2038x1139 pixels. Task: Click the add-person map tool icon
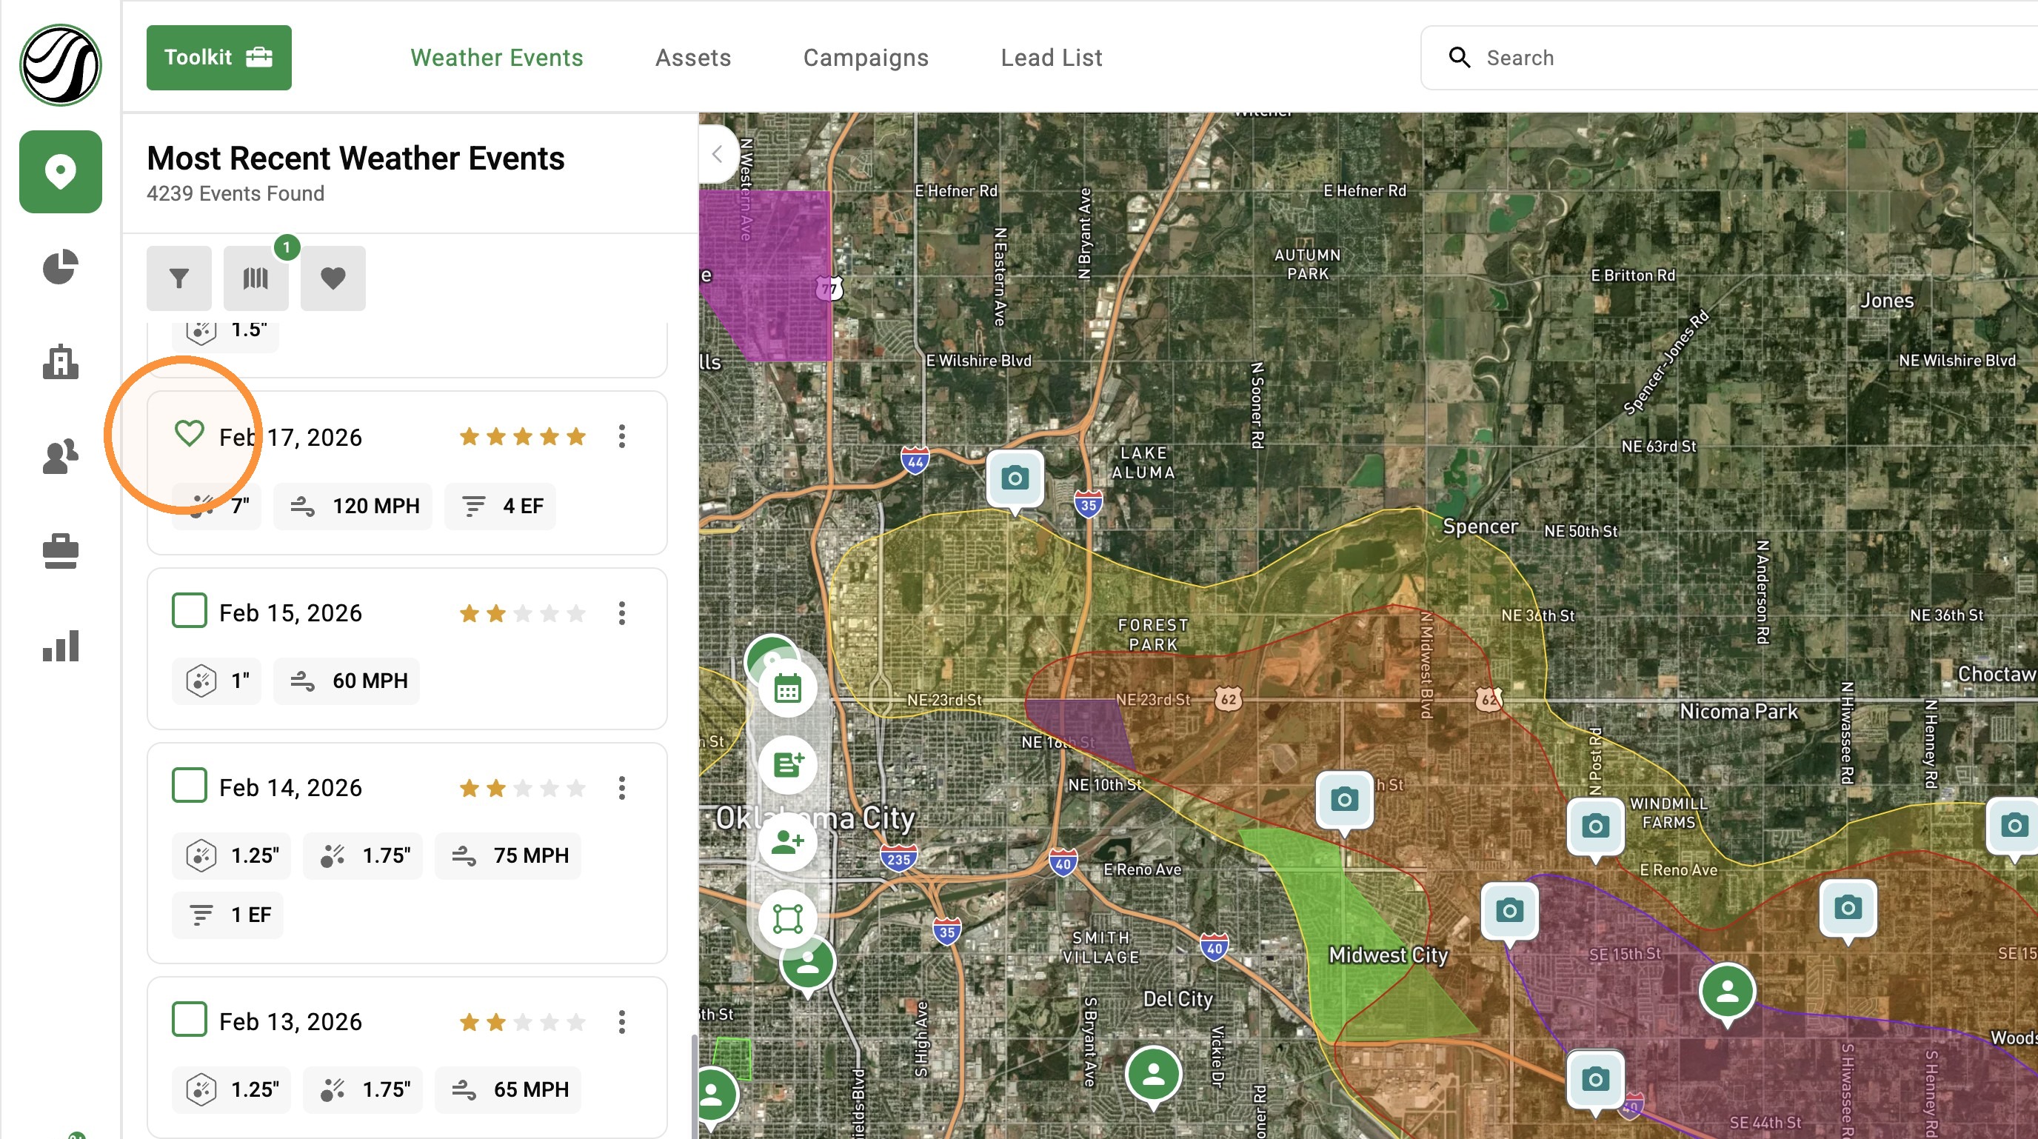(787, 842)
